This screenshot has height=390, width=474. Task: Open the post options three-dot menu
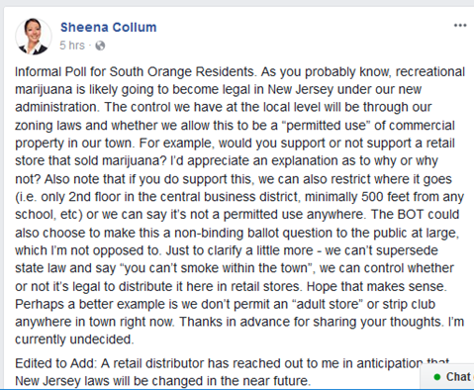(460, 26)
